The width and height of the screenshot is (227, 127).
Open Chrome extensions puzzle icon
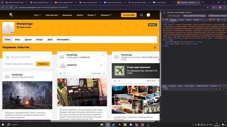point(214,7)
